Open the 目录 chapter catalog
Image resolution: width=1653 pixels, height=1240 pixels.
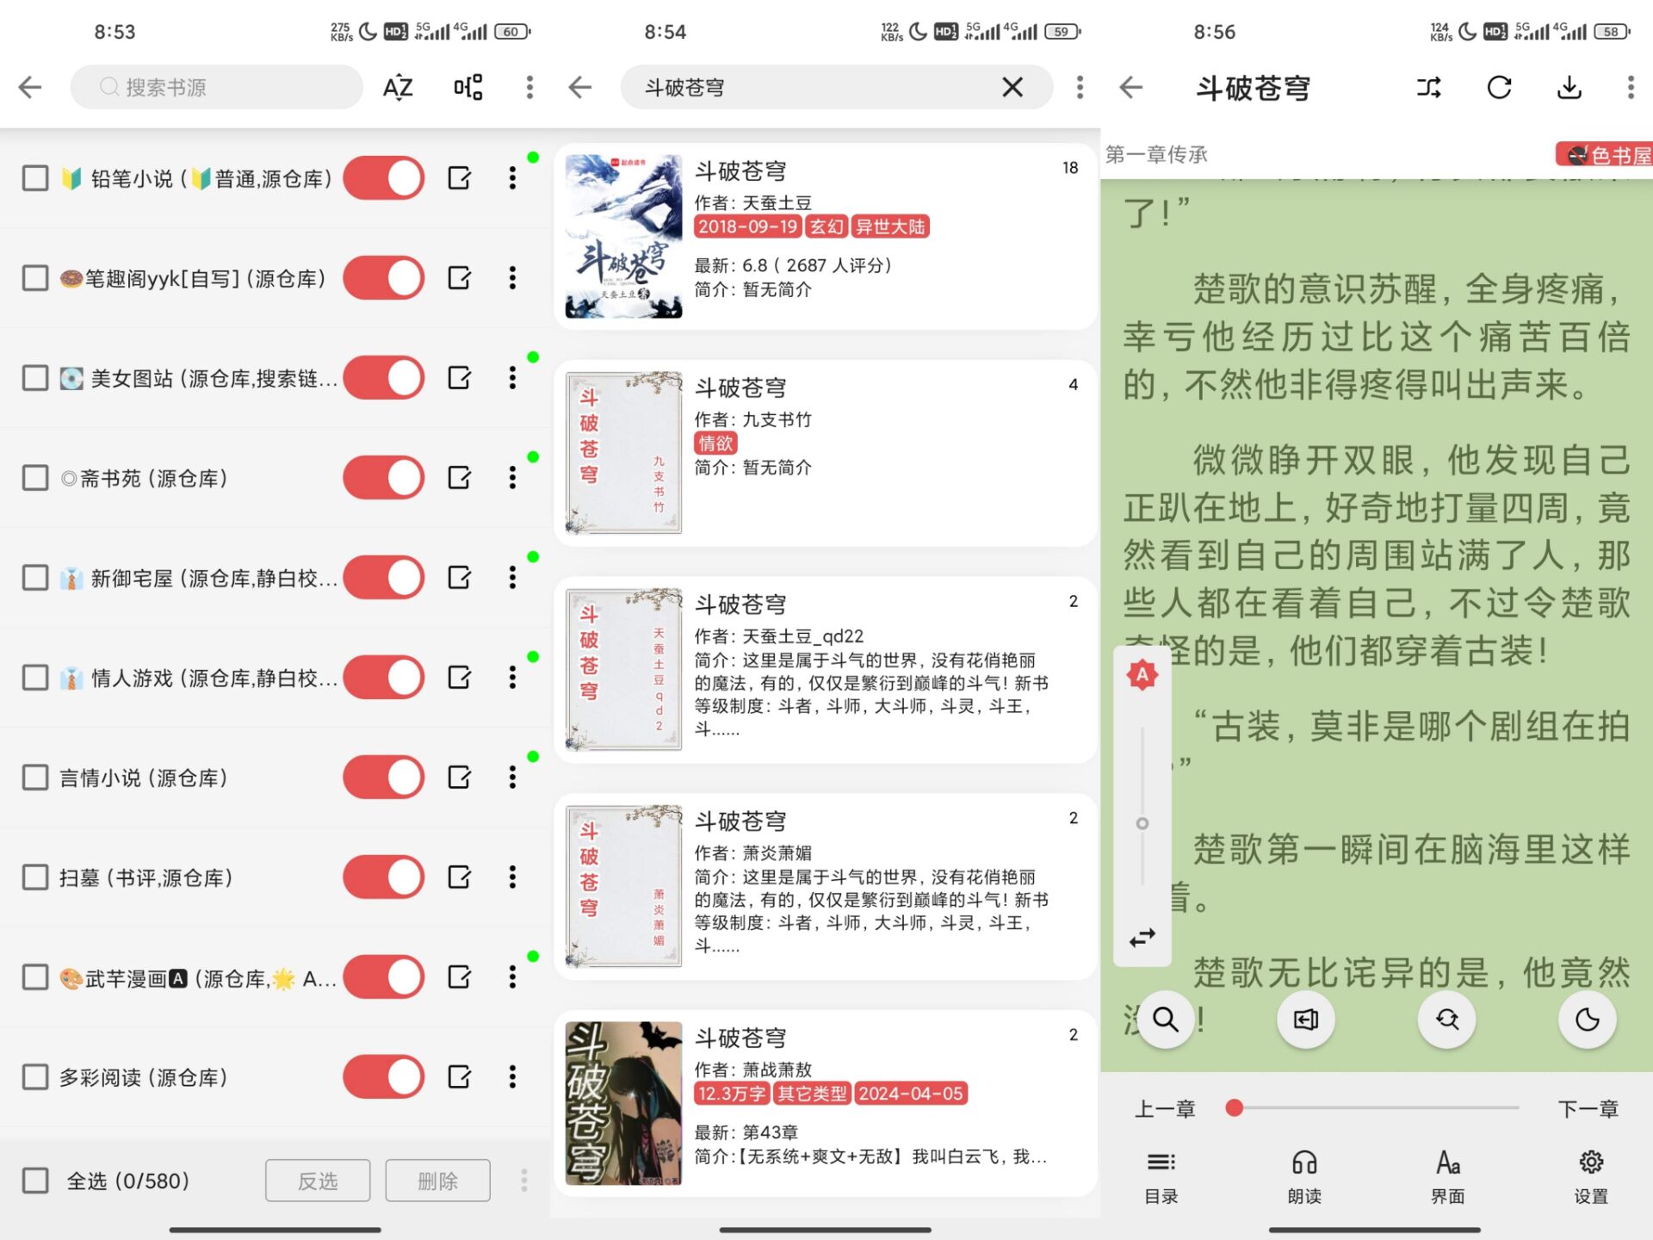[x=1161, y=1177]
